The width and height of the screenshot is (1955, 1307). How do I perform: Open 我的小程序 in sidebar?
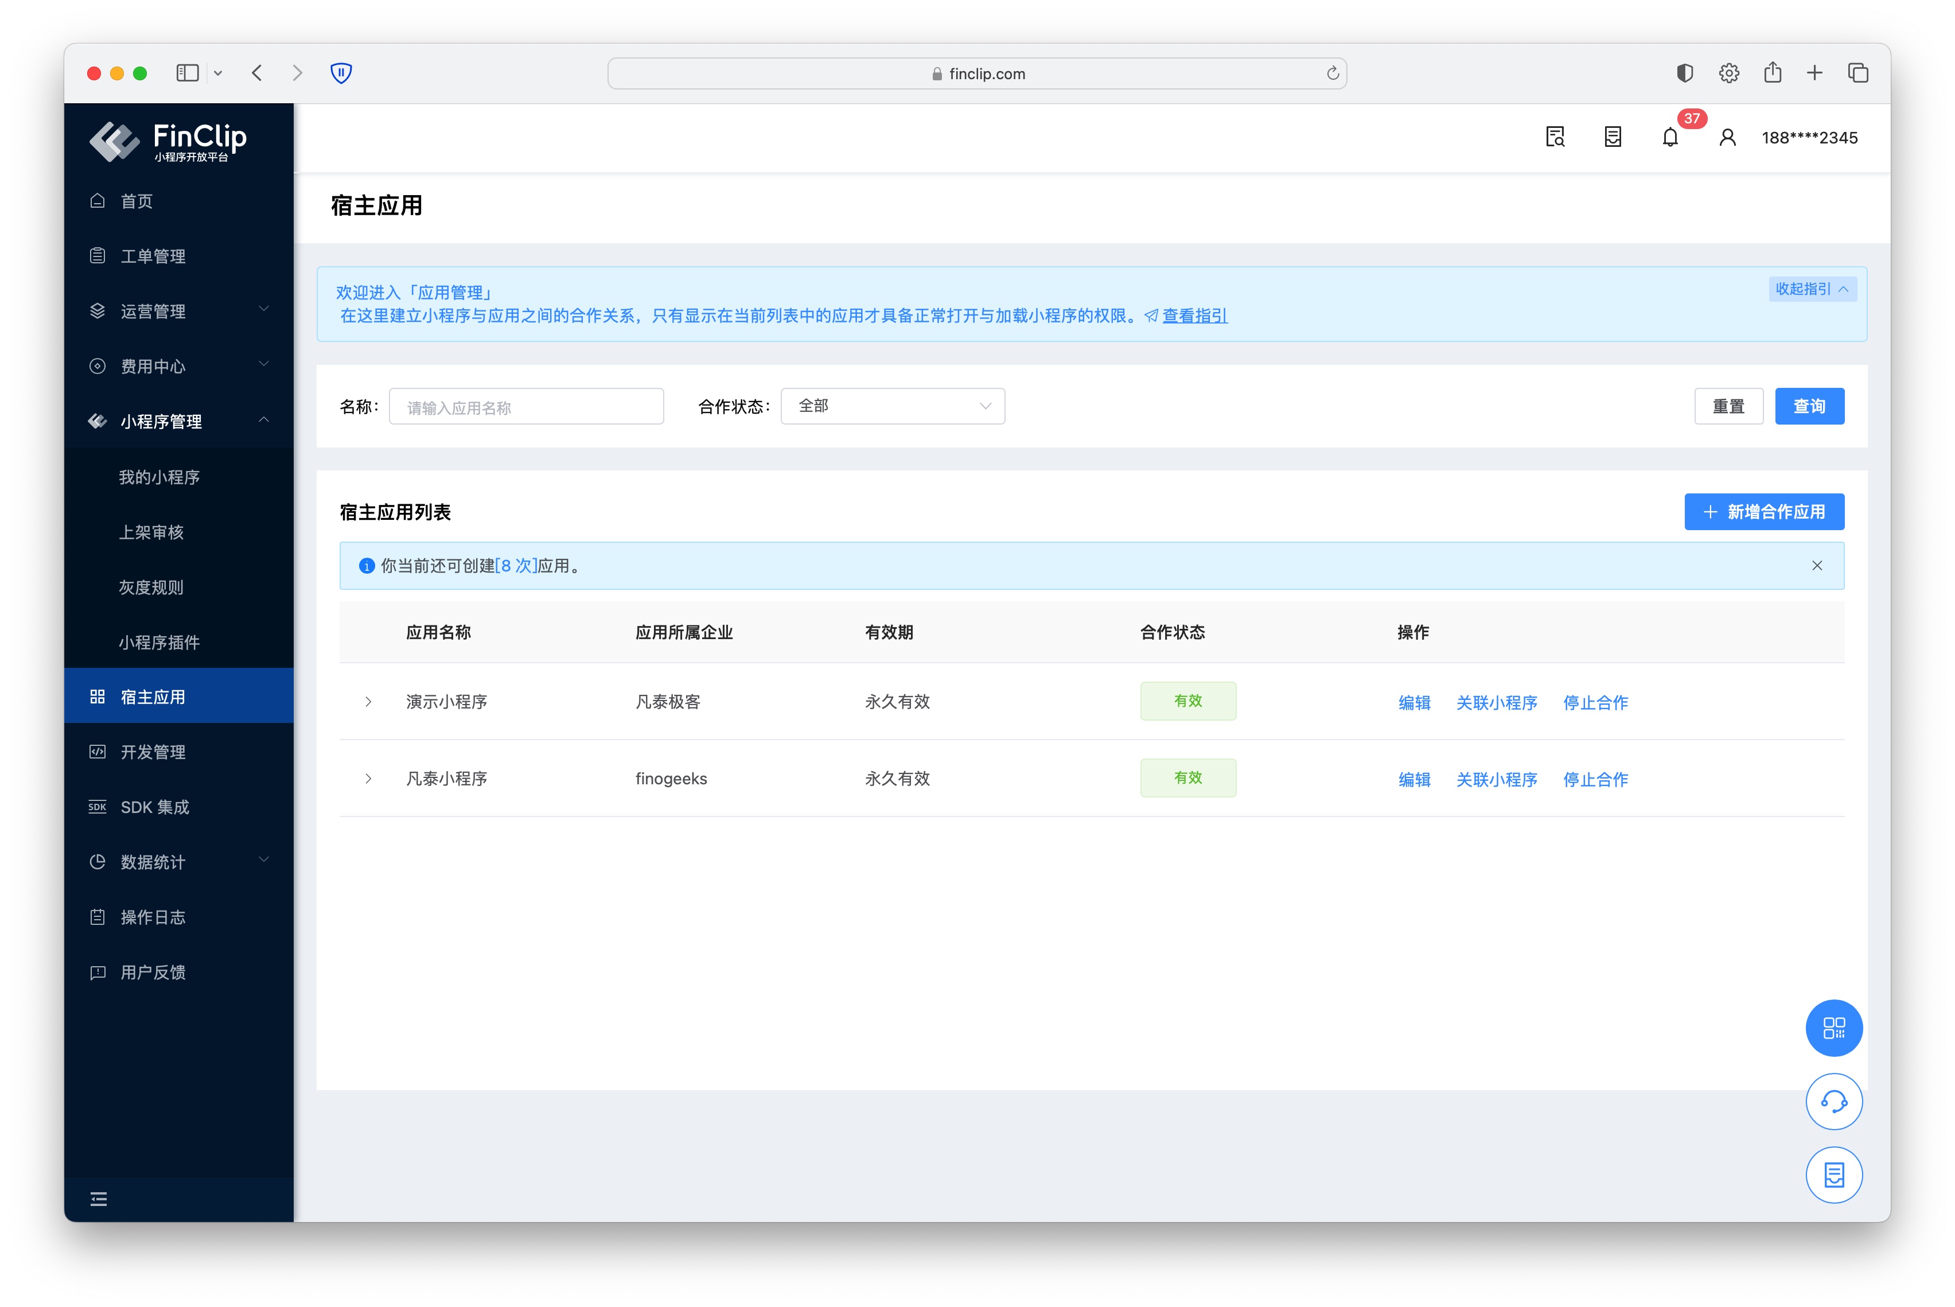(x=159, y=477)
